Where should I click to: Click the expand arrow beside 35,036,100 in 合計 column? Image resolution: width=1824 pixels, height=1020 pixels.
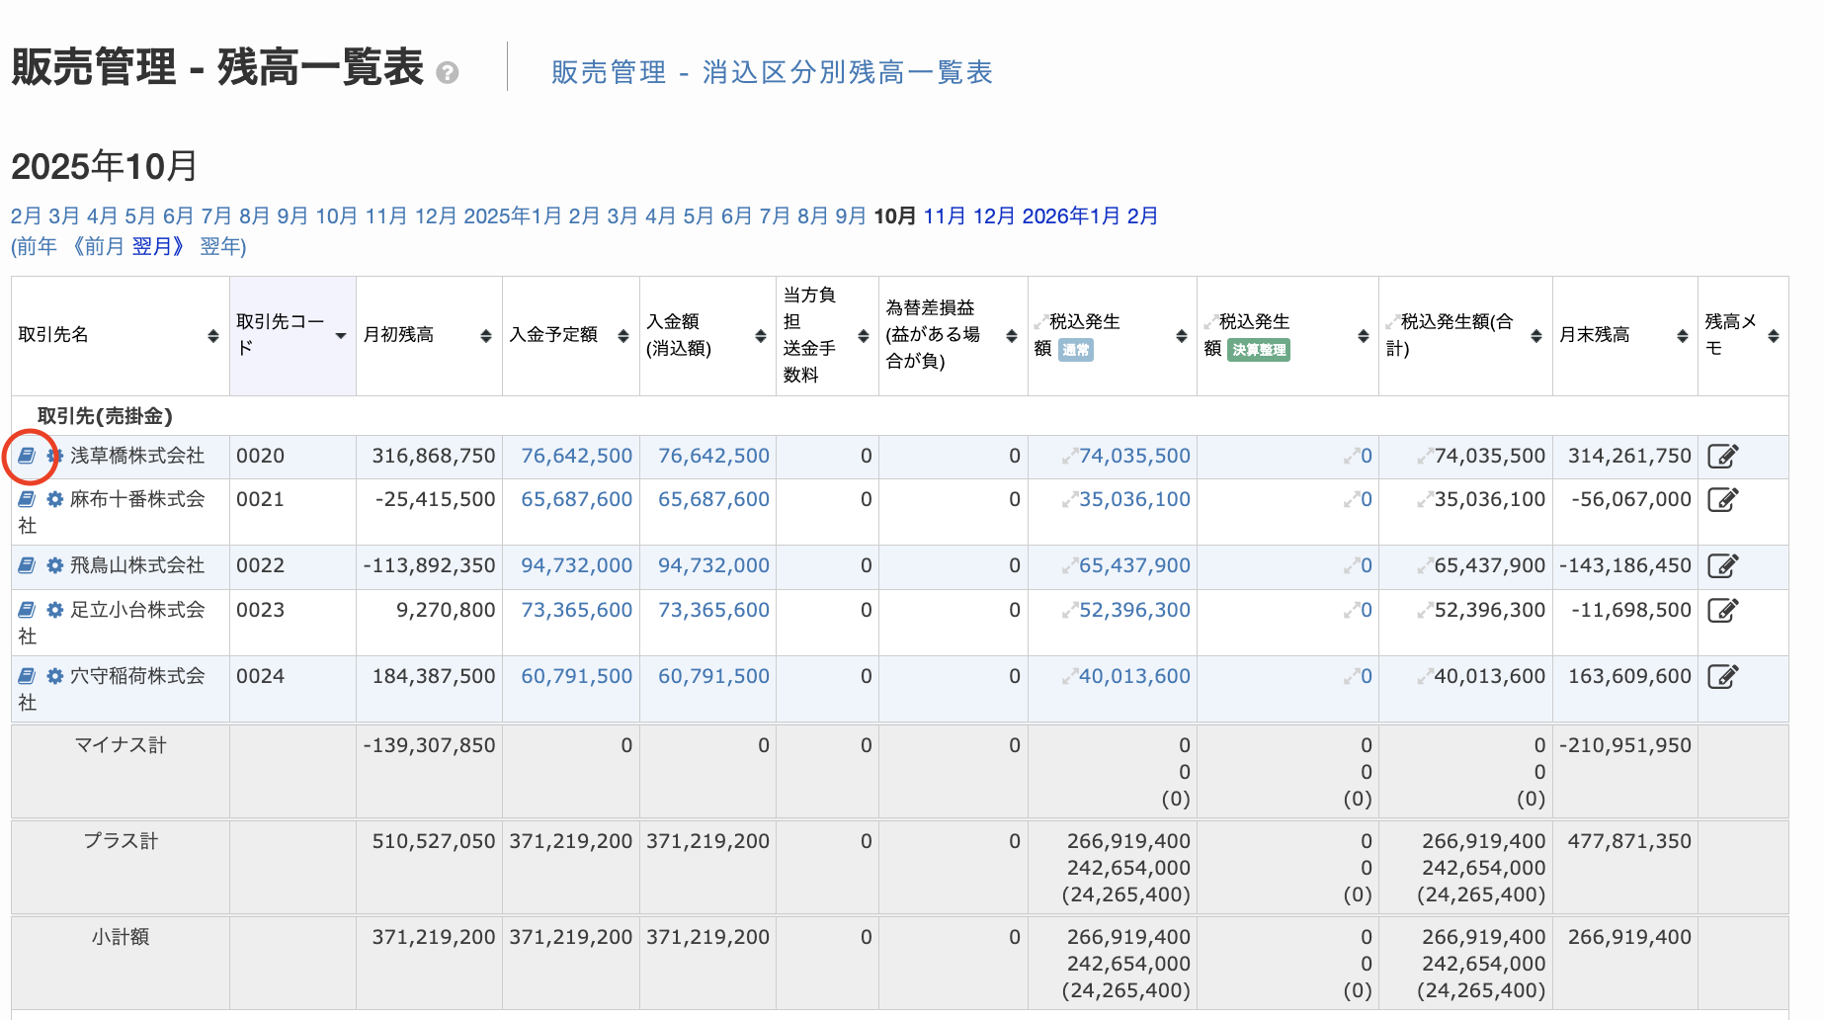(1424, 500)
